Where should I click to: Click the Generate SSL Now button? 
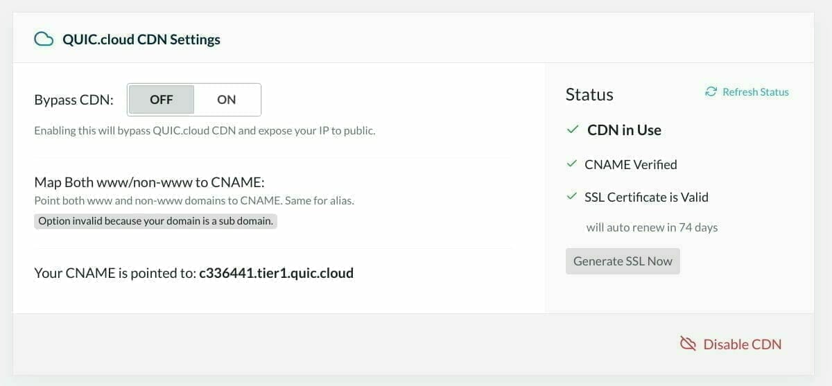coord(623,261)
